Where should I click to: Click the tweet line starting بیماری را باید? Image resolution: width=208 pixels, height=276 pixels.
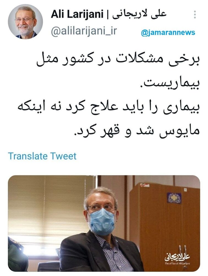click(109, 108)
